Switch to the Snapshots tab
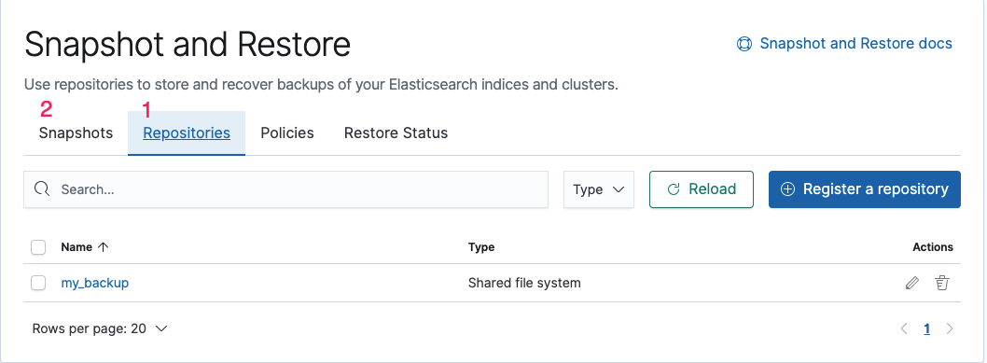The height and width of the screenshot is (363, 987). pyautogui.click(x=76, y=133)
